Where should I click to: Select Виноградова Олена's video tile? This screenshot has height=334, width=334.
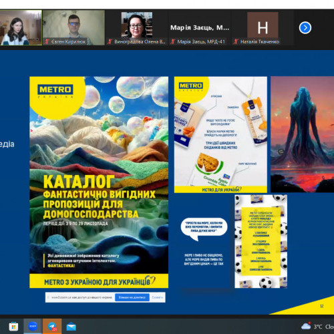136,27
